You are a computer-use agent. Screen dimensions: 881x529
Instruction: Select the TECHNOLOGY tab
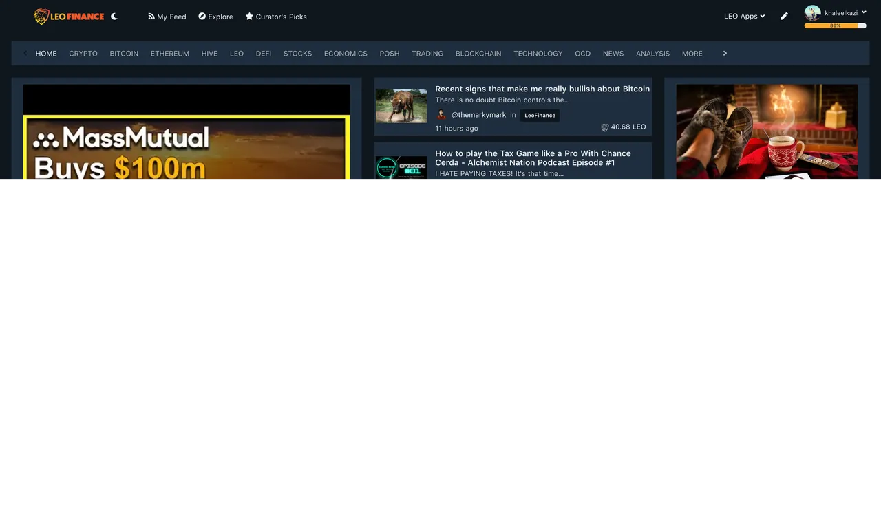(x=538, y=54)
